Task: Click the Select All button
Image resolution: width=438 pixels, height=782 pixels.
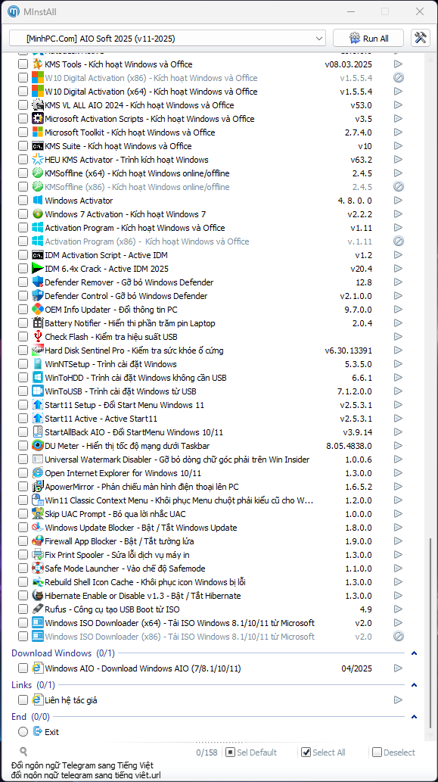Action: click(x=323, y=752)
